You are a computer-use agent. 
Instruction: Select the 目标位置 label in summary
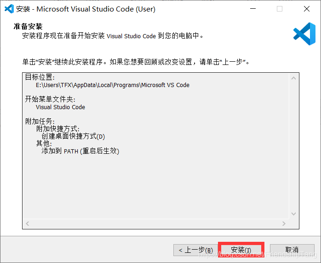point(40,77)
